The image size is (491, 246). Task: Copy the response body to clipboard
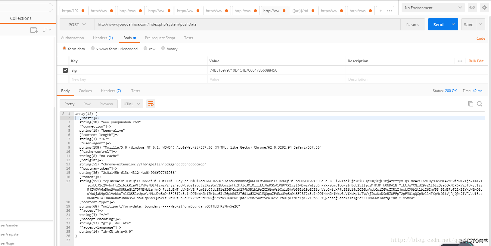coord(471,104)
